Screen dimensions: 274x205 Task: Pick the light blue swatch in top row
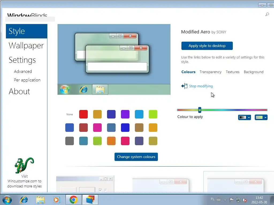click(139, 114)
